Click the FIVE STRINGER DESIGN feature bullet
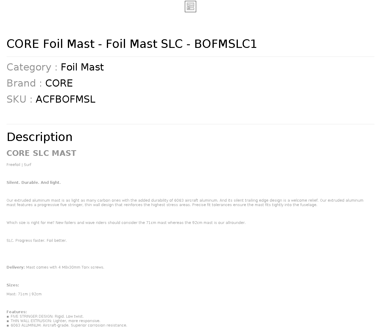This screenshot has width=381, height=334. (x=45, y=316)
